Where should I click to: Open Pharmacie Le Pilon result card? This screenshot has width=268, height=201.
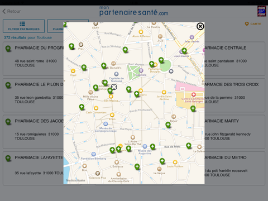pyautogui.click(x=33, y=95)
